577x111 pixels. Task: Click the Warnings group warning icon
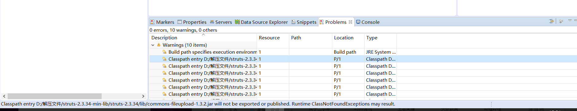(159, 45)
